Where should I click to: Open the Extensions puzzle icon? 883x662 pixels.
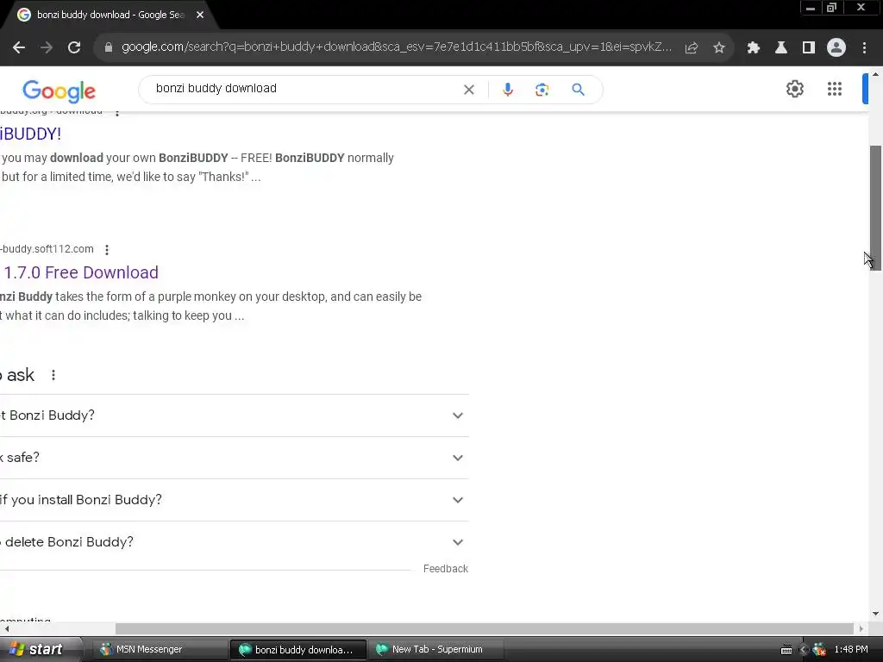[754, 48]
